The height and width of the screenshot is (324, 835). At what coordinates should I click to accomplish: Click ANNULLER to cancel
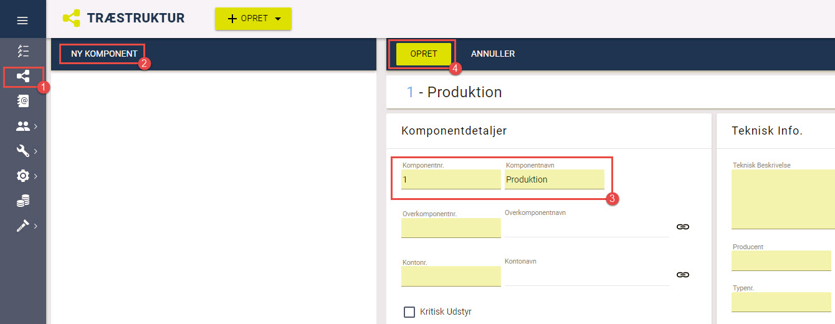493,54
